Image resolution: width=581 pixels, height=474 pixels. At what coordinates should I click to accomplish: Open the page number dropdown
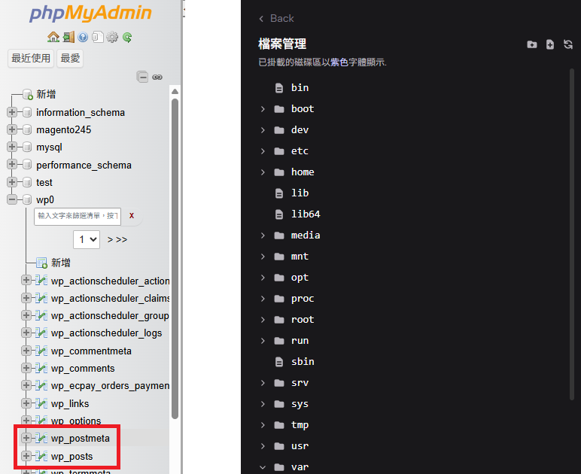87,239
